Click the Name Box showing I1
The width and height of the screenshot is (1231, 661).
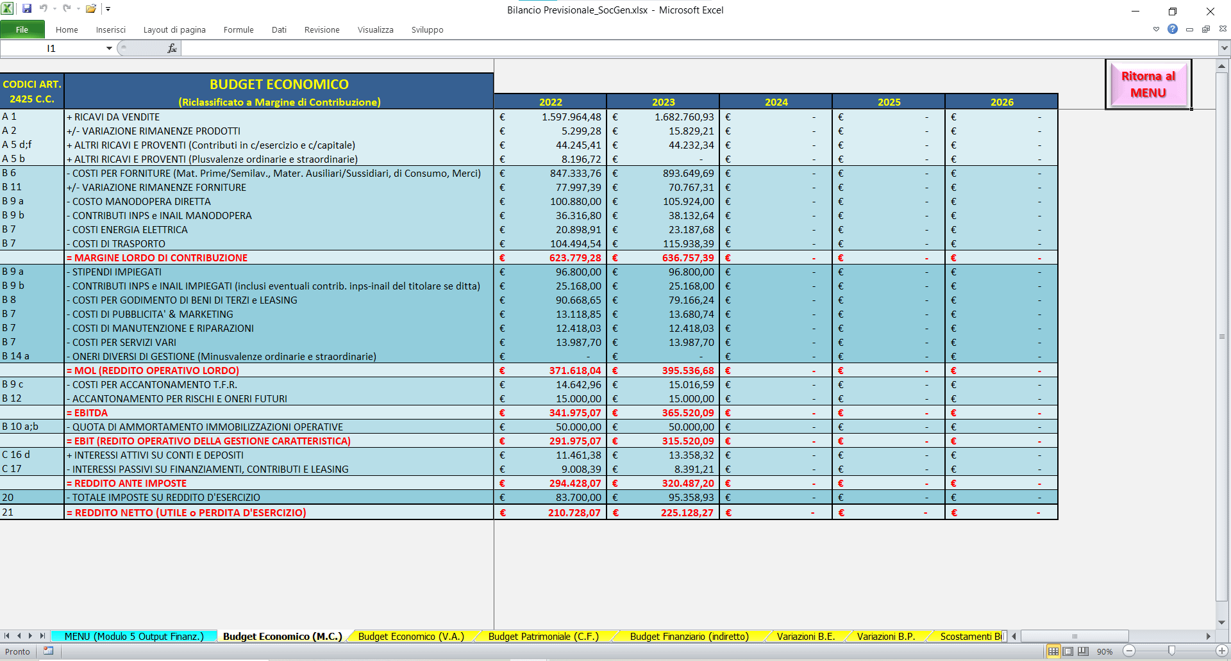(x=53, y=48)
